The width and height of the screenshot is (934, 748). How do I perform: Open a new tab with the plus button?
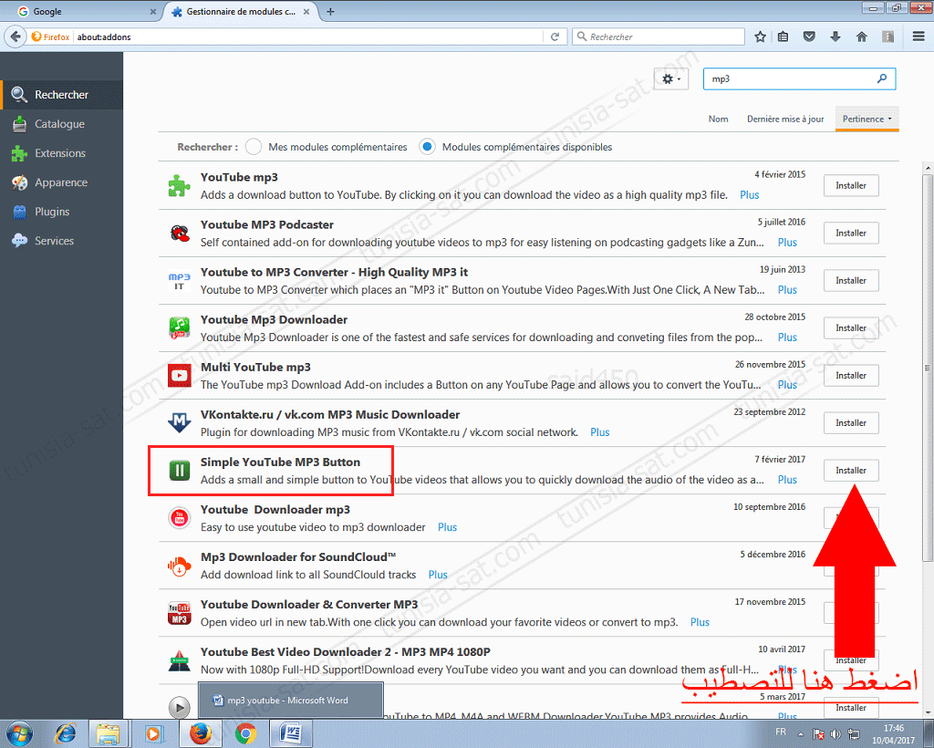click(x=330, y=11)
